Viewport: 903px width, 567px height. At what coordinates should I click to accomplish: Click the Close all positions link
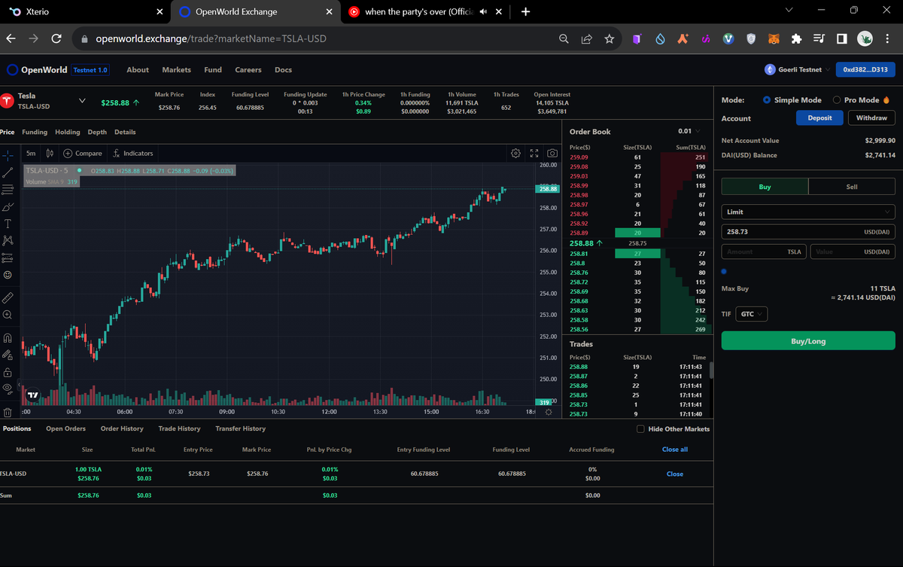(x=675, y=450)
